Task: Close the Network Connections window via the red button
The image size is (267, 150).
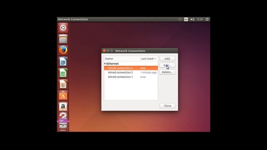Action: click(104, 51)
